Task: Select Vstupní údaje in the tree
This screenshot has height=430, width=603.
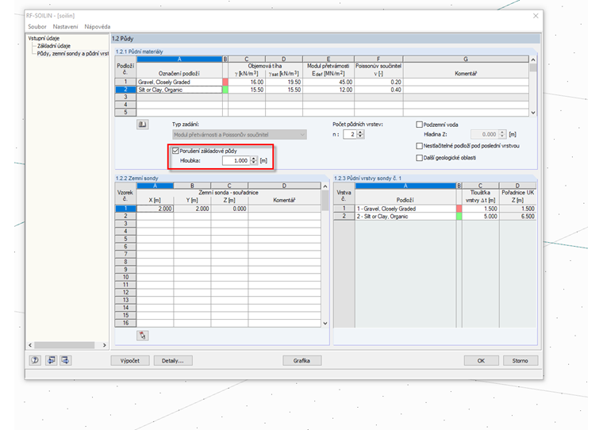Action: 44,38
